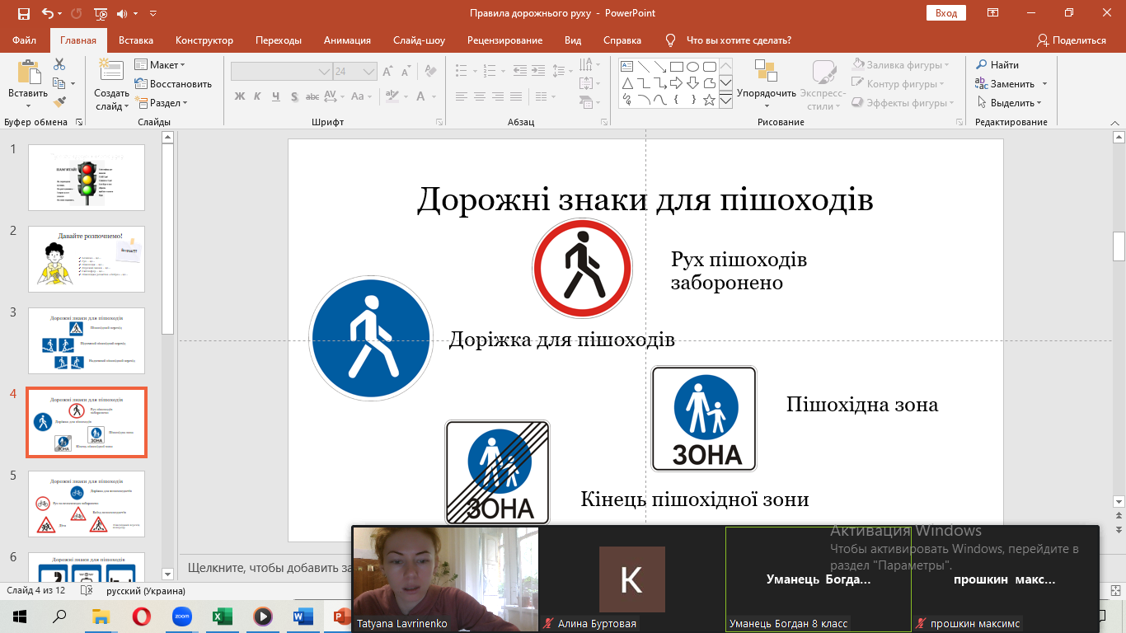This screenshot has height=633, width=1126.
Task: Pick the rectangle shape in shapes gallery
Action: click(676, 67)
